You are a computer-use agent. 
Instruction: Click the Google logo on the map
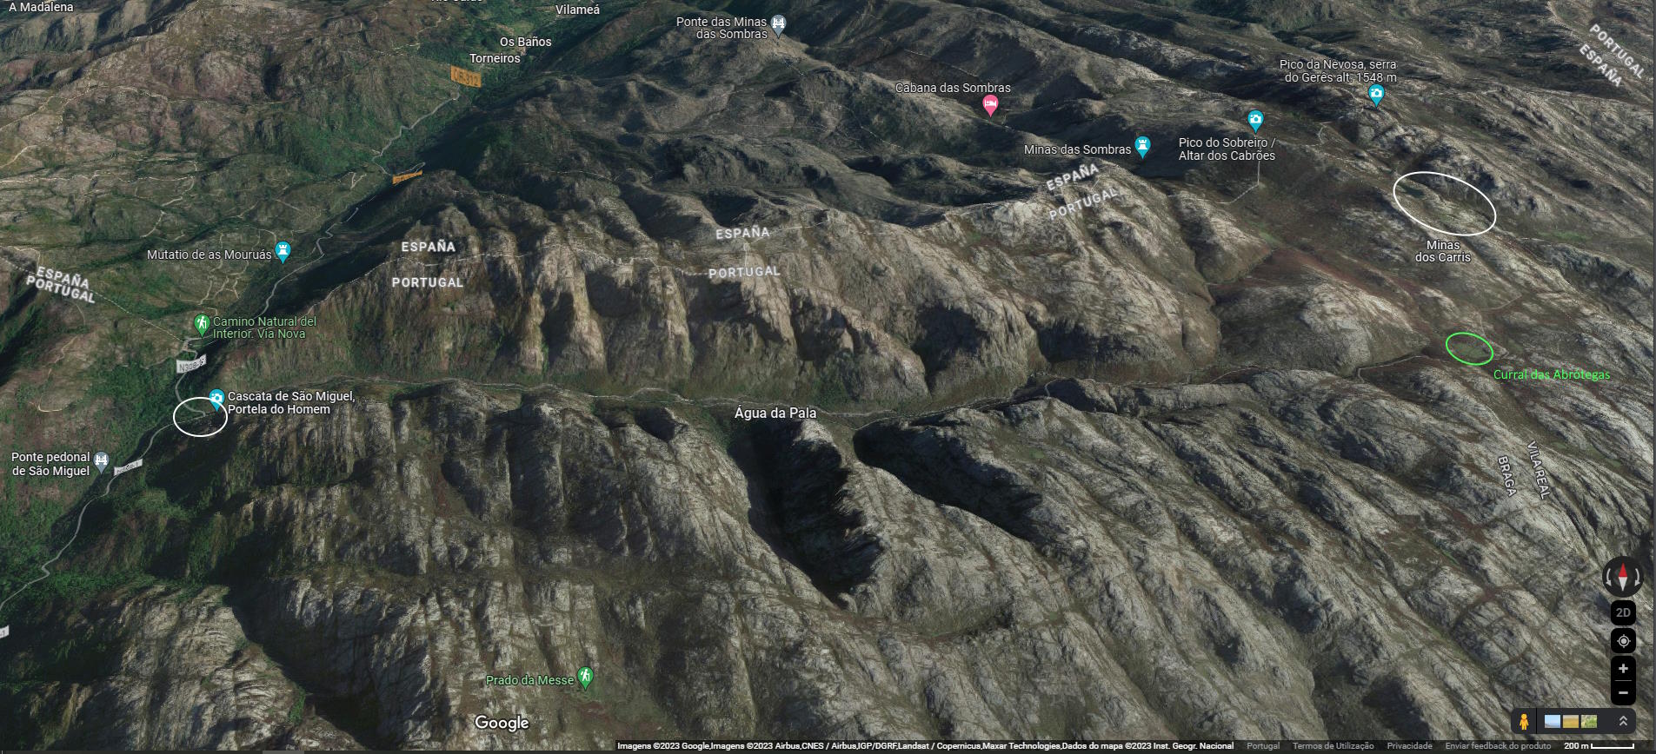click(502, 723)
